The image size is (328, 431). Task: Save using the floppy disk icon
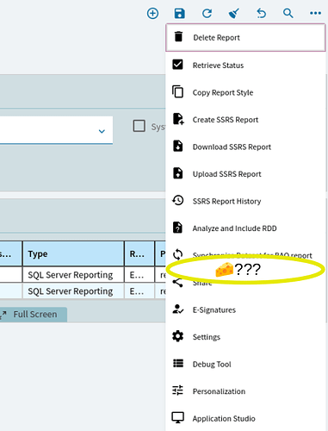point(180,14)
